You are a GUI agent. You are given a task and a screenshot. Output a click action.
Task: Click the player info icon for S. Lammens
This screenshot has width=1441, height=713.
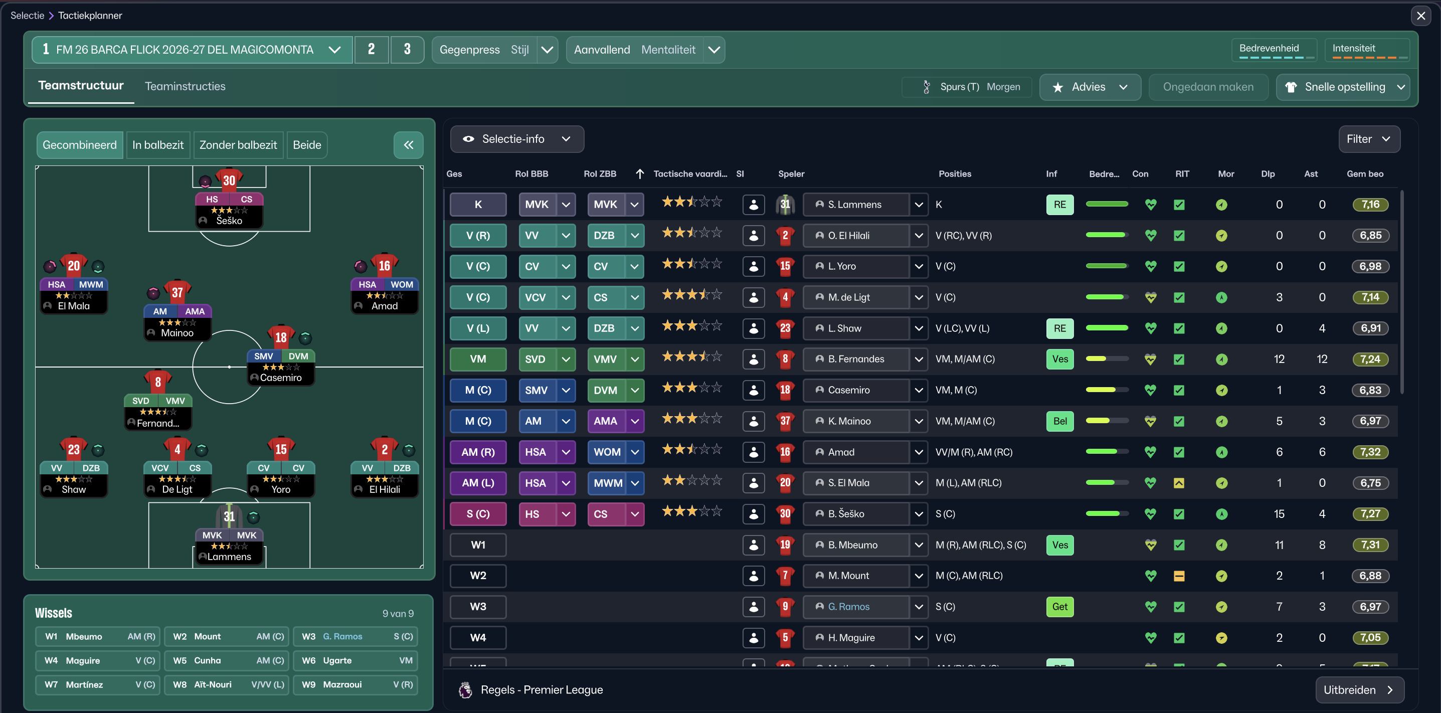(x=754, y=205)
